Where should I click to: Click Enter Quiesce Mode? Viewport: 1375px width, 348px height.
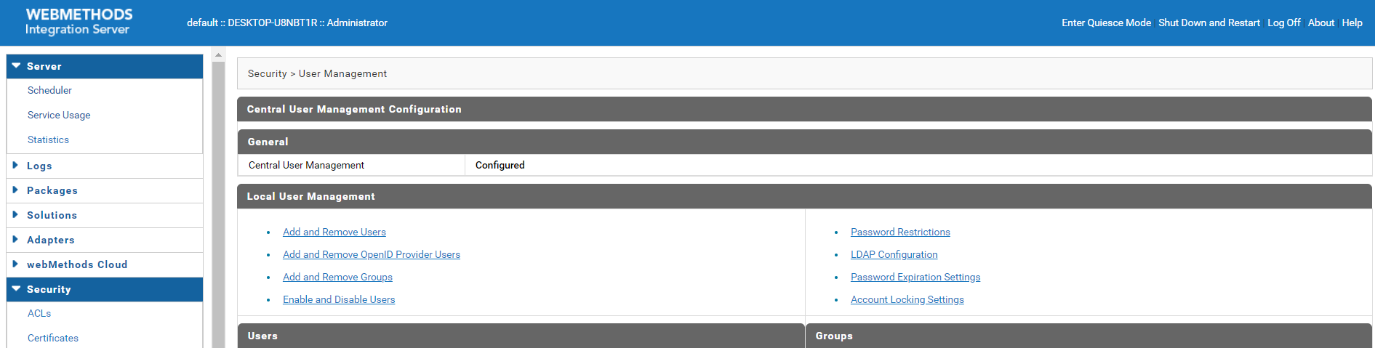tap(1106, 23)
